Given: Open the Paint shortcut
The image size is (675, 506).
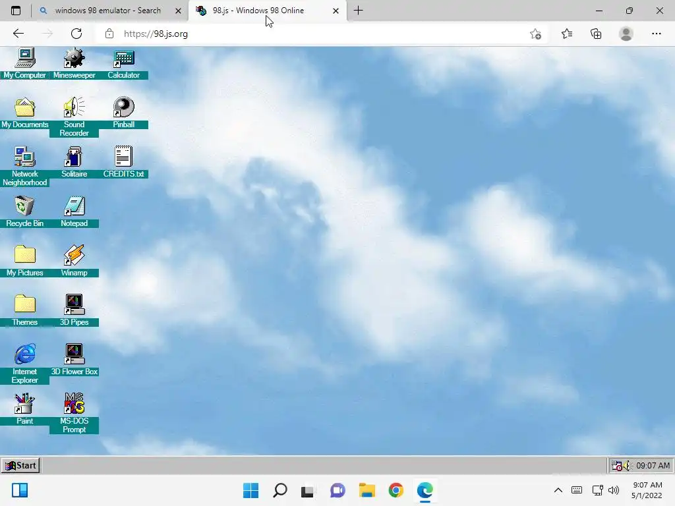Looking at the screenshot, I should click(24, 409).
